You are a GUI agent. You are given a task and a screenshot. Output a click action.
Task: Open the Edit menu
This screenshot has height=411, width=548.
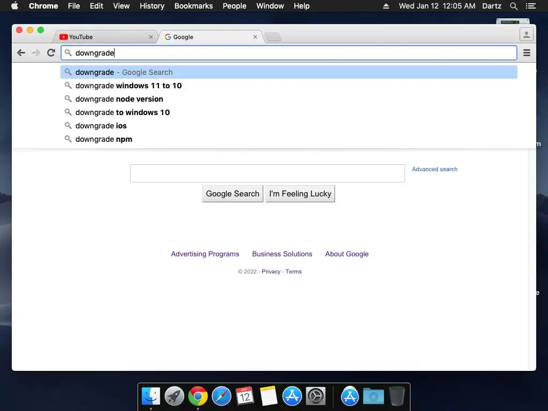96,6
